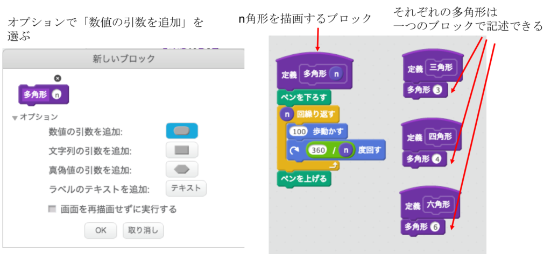This screenshot has width=551, height=254.
Task: Click 歩動かす move block
Action: point(317,132)
